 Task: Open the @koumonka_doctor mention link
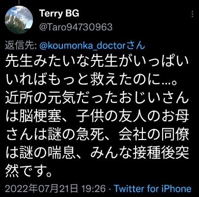tap(83, 46)
